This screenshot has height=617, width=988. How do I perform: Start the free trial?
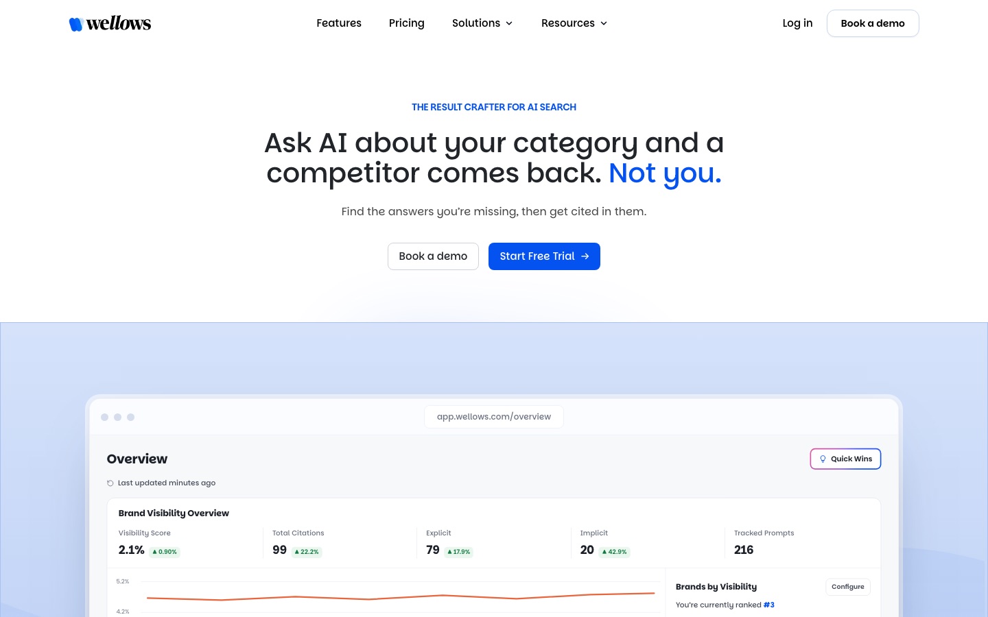click(544, 256)
